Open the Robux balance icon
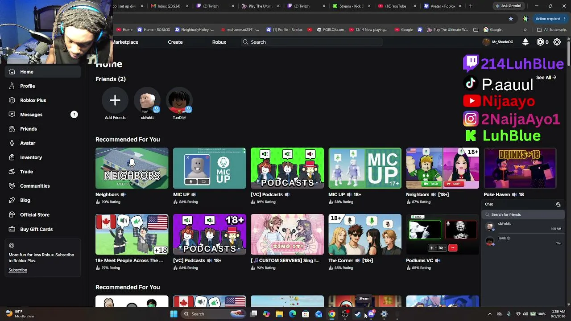The image size is (571, 321). click(x=540, y=42)
